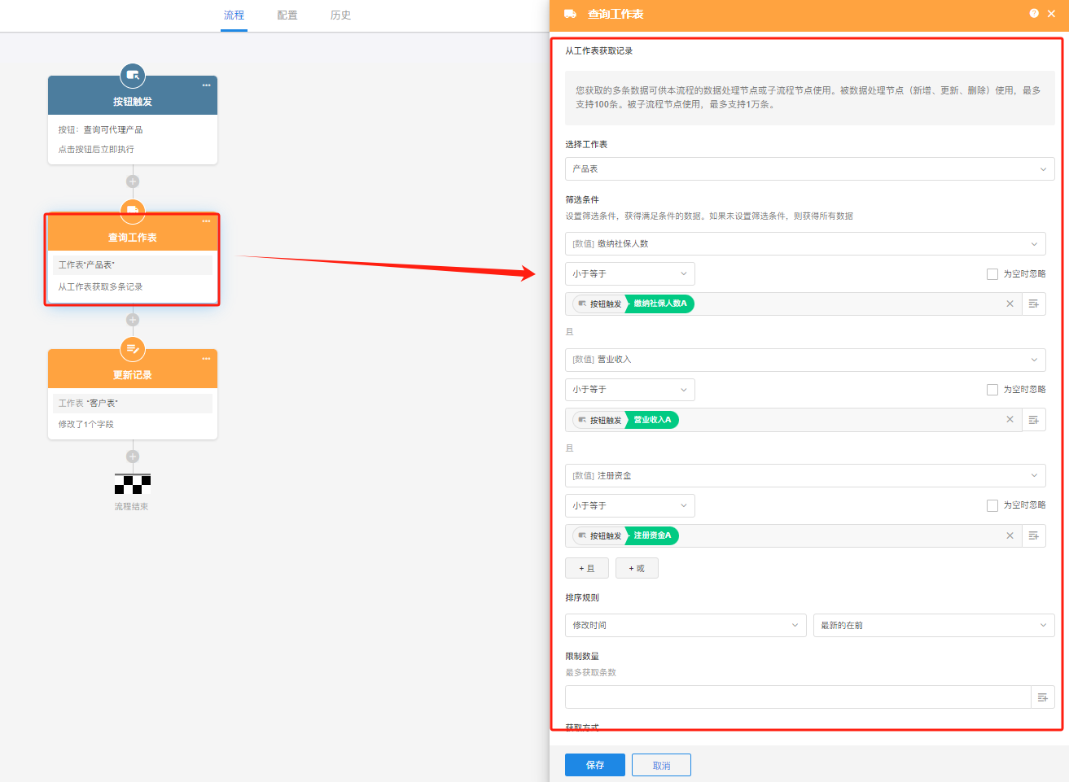Close the 查询工作表 panel

tap(1052, 14)
